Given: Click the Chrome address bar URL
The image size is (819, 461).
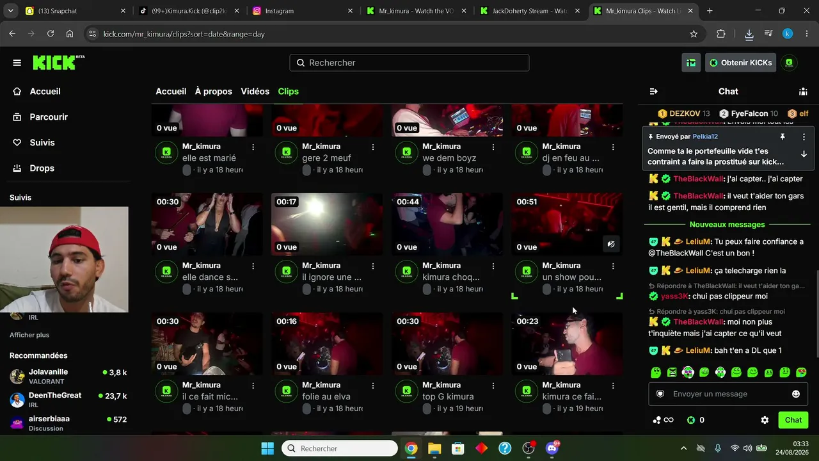Looking at the screenshot, I should [184, 34].
